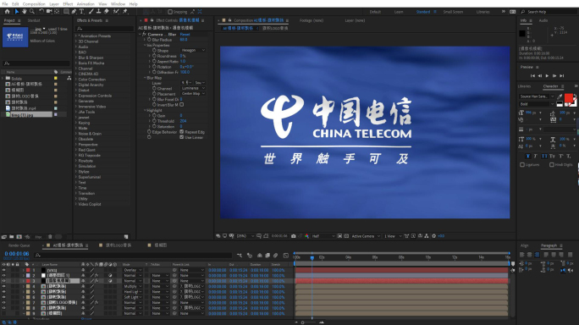Open the Composition menu
Viewport: 579px width, 325px height.
coord(34,4)
